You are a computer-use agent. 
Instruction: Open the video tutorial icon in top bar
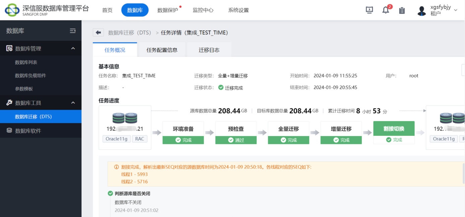click(369, 10)
